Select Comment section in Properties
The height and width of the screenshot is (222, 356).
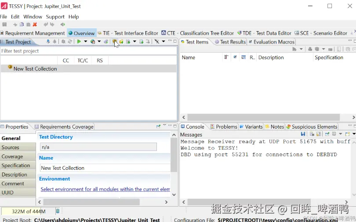[18, 183]
